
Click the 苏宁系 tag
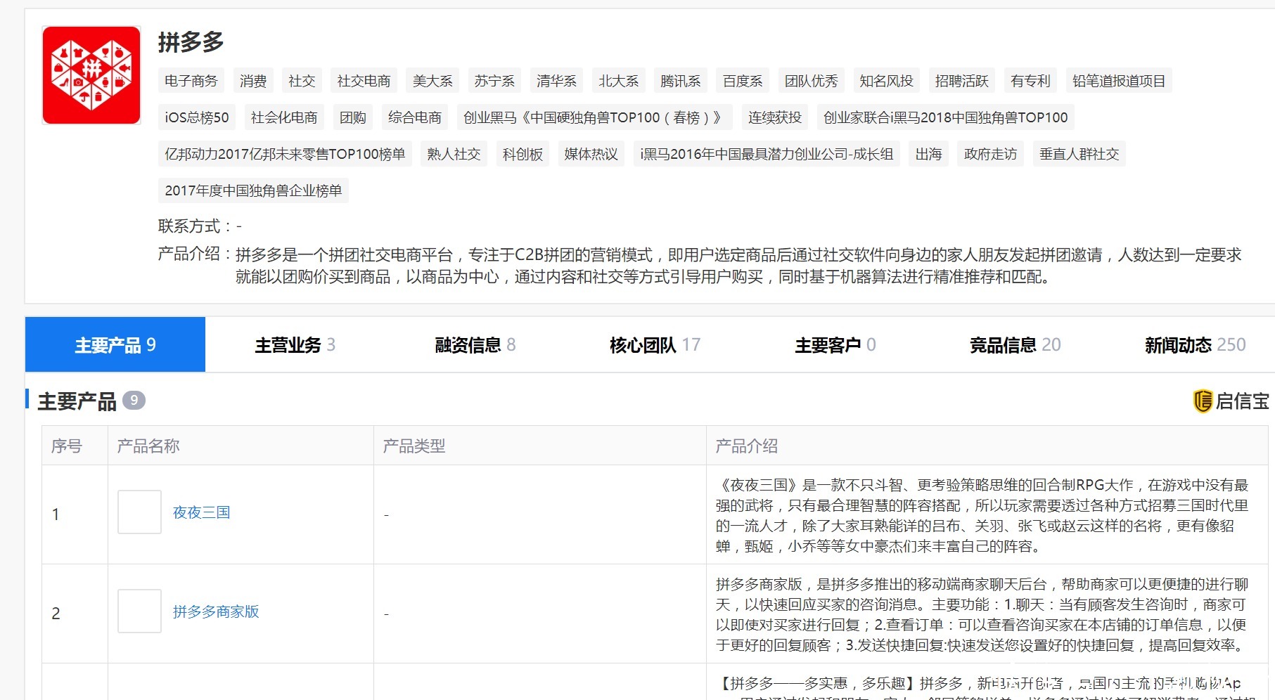point(494,81)
